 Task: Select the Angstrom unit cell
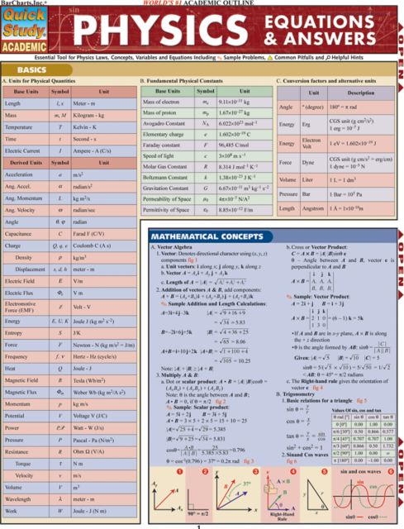pos(314,208)
